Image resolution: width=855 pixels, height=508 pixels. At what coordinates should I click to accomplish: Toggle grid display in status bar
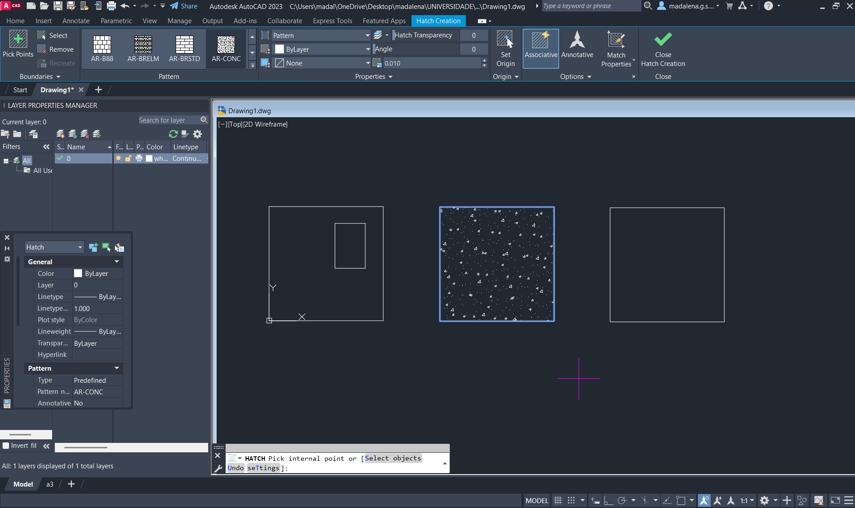click(x=558, y=500)
